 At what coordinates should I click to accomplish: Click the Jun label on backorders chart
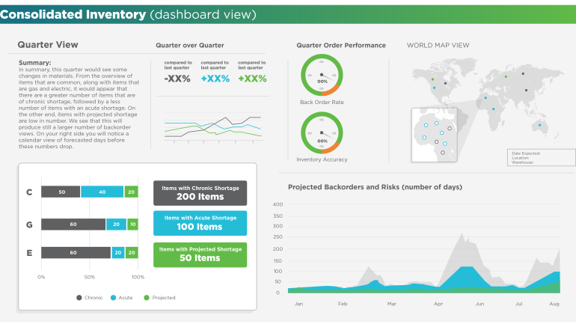(480, 305)
